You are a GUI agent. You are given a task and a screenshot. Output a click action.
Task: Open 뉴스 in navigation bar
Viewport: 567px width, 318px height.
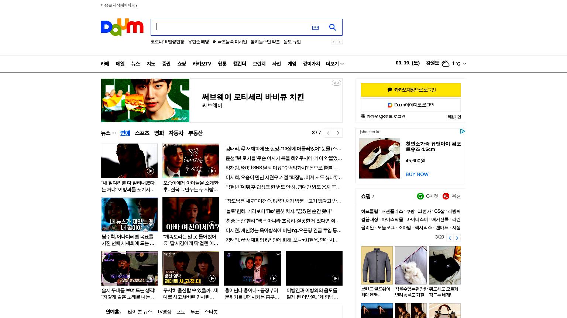click(x=135, y=64)
